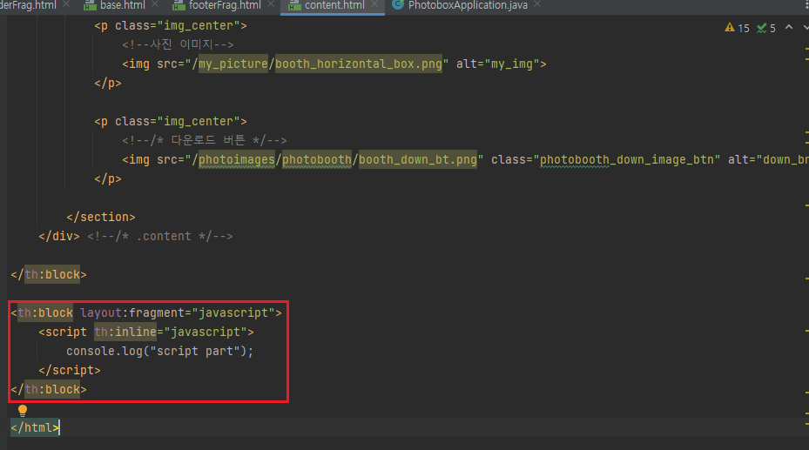
Task: Click booth_down_bt.png file name
Action: click(x=418, y=160)
